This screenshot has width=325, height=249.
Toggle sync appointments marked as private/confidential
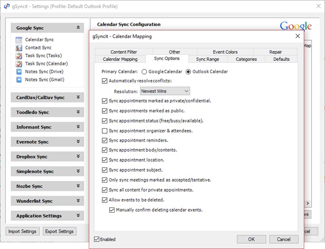(x=104, y=101)
